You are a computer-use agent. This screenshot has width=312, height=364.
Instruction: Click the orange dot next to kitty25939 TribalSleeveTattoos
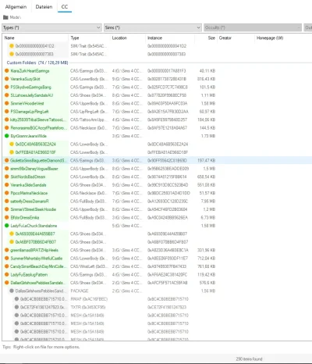point(7,120)
